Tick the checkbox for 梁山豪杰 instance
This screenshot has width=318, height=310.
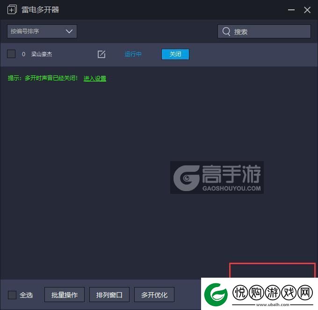point(11,54)
